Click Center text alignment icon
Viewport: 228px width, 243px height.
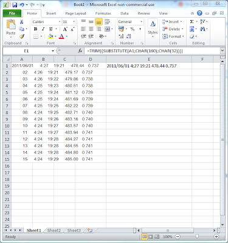click(91, 29)
